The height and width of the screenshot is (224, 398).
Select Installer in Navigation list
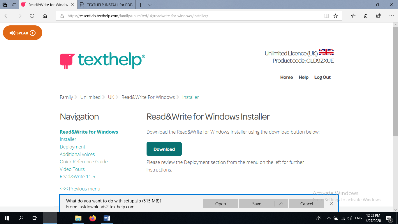pyautogui.click(x=68, y=139)
